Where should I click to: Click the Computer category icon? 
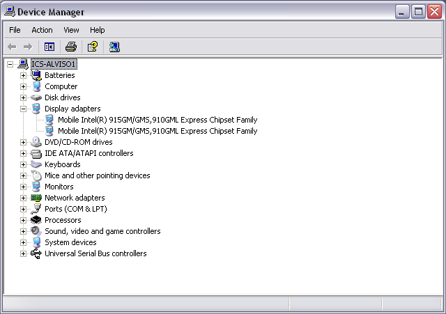click(36, 86)
